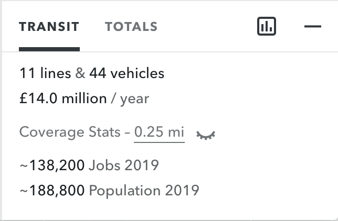Click the ampersand between lines and vehicles
This screenshot has width=338, height=221.
coord(80,73)
